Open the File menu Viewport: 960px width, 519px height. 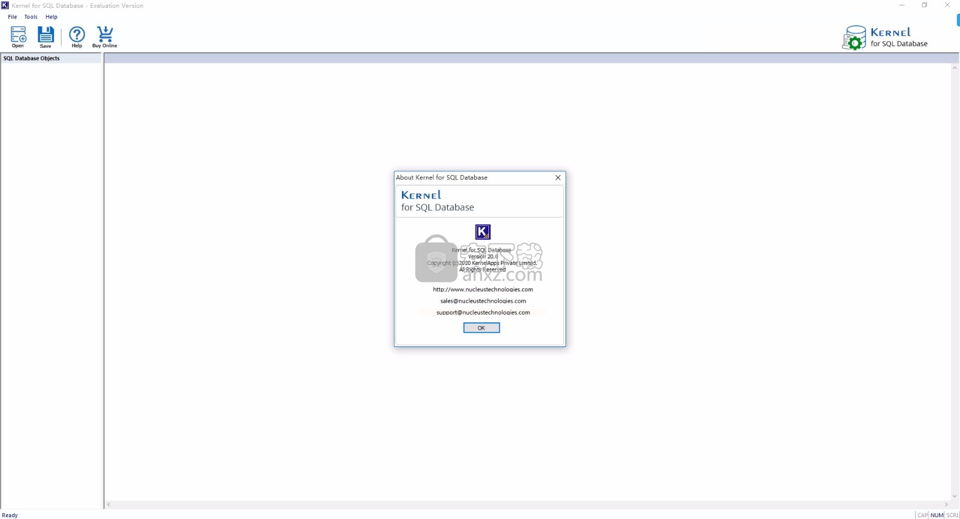[x=12, y=17]
